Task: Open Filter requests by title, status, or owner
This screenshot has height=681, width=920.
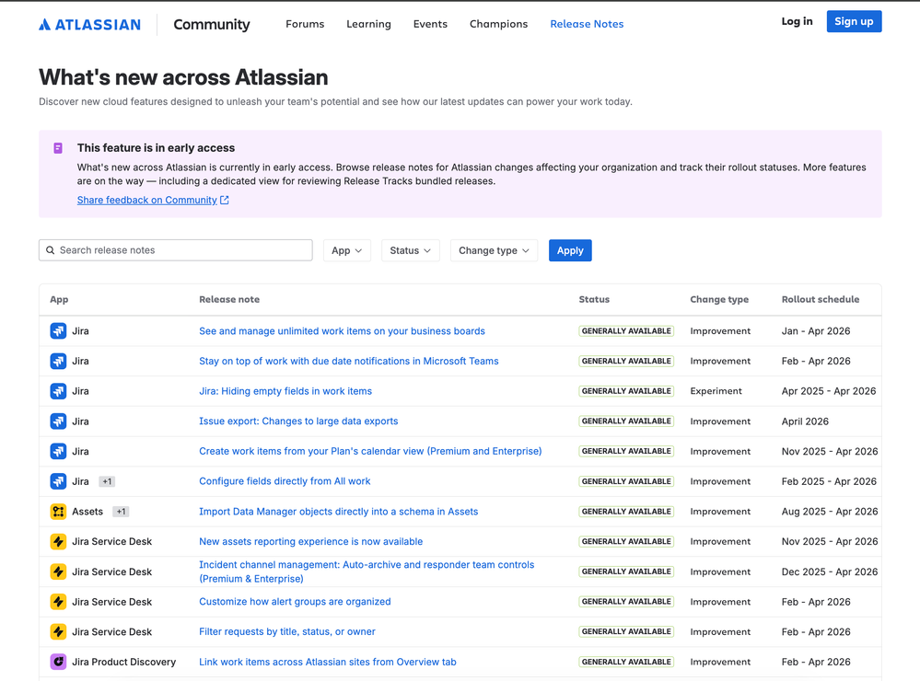Action: click(x=287, y=631)
